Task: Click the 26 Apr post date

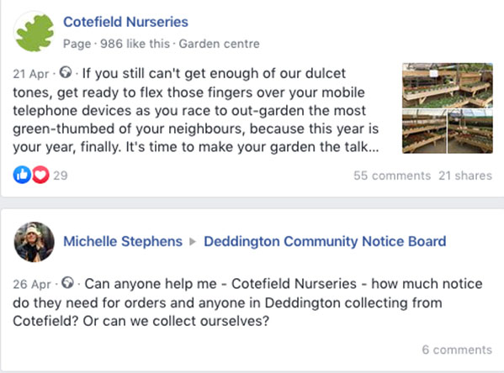Action: [x=32, y=285]
